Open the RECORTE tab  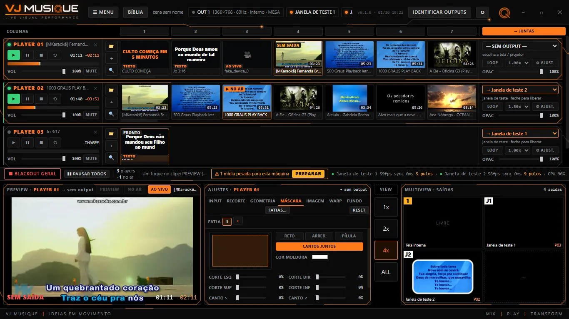pos(236,201)
